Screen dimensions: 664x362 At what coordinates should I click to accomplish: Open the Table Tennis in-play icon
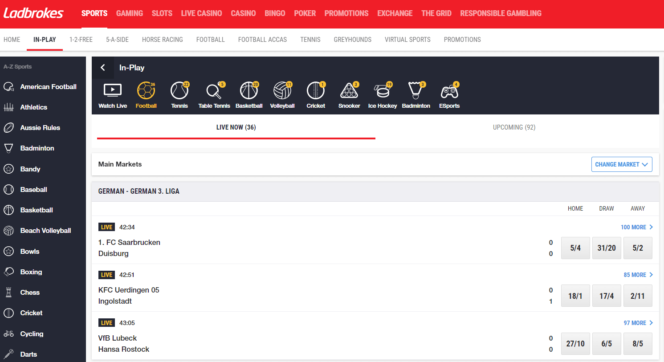214,91
